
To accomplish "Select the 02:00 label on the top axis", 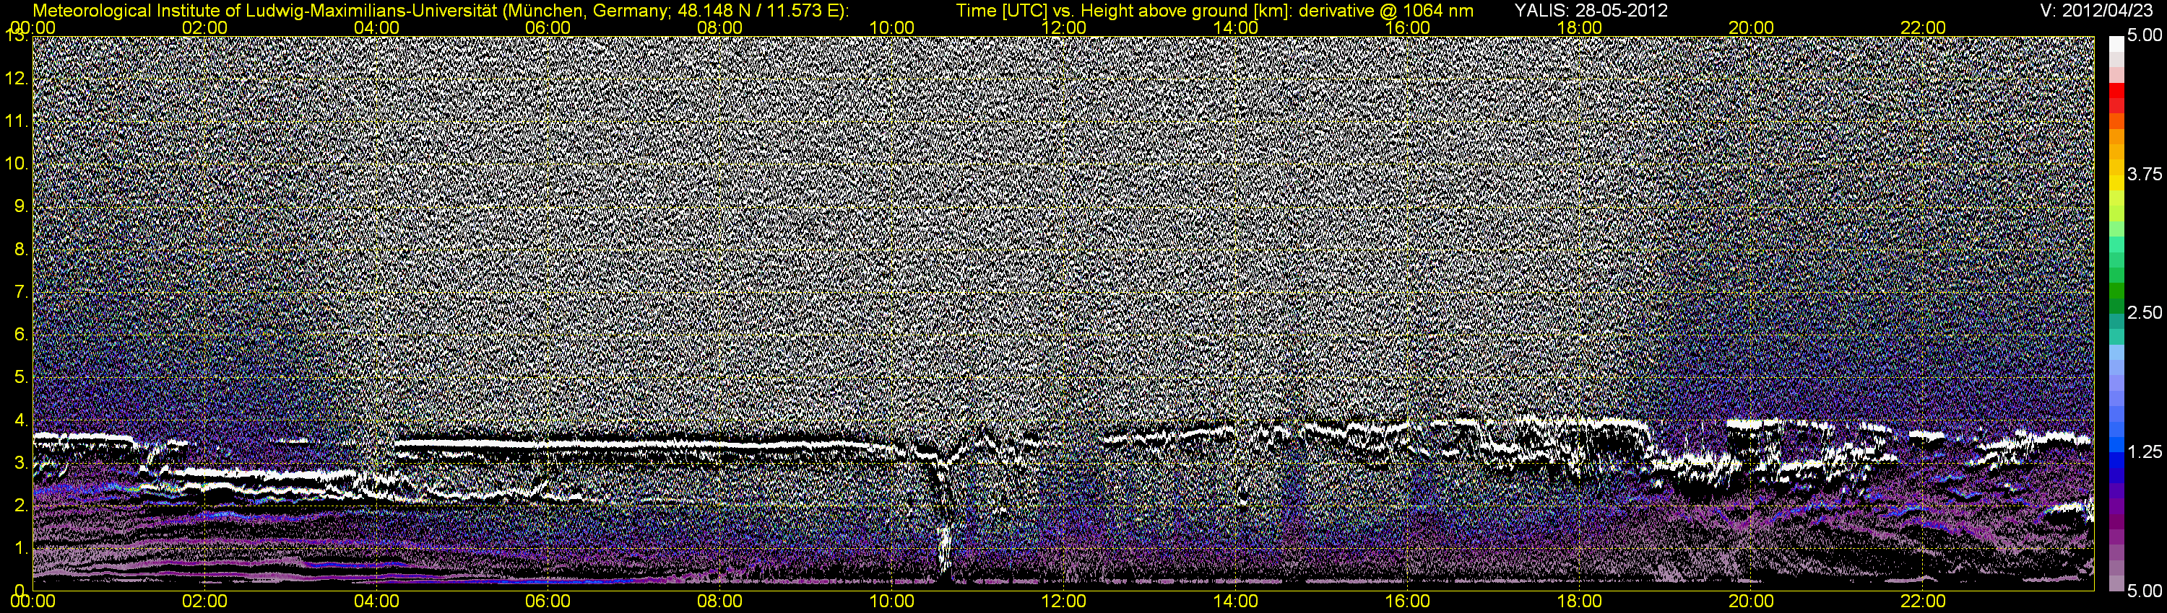I will pos(204,27).
